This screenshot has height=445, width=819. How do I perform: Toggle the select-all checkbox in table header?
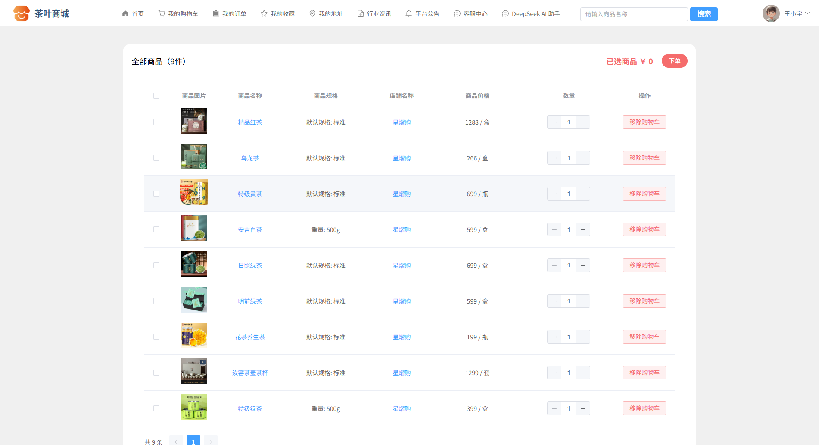(156, 96)
